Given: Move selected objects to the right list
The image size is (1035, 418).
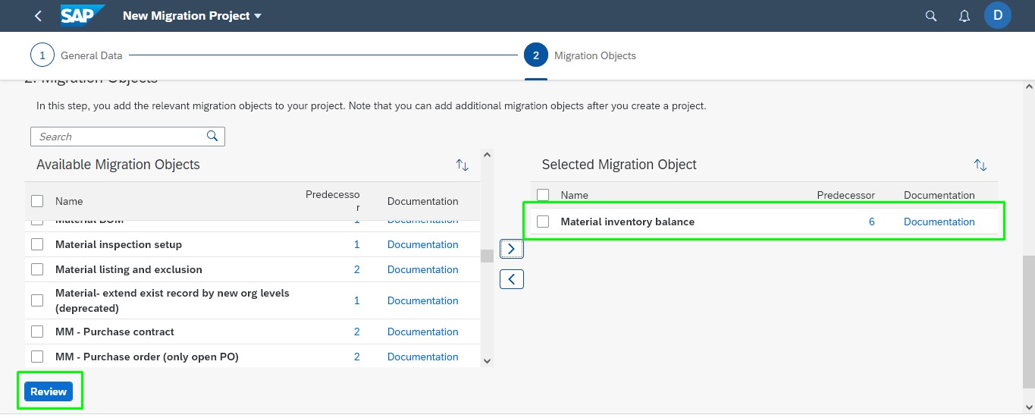Looking at the screenshot, I should (511, 248).
